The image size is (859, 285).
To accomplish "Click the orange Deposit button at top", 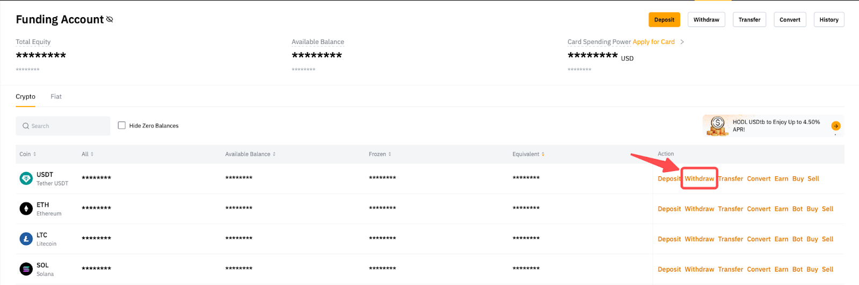I will (664, 20).
